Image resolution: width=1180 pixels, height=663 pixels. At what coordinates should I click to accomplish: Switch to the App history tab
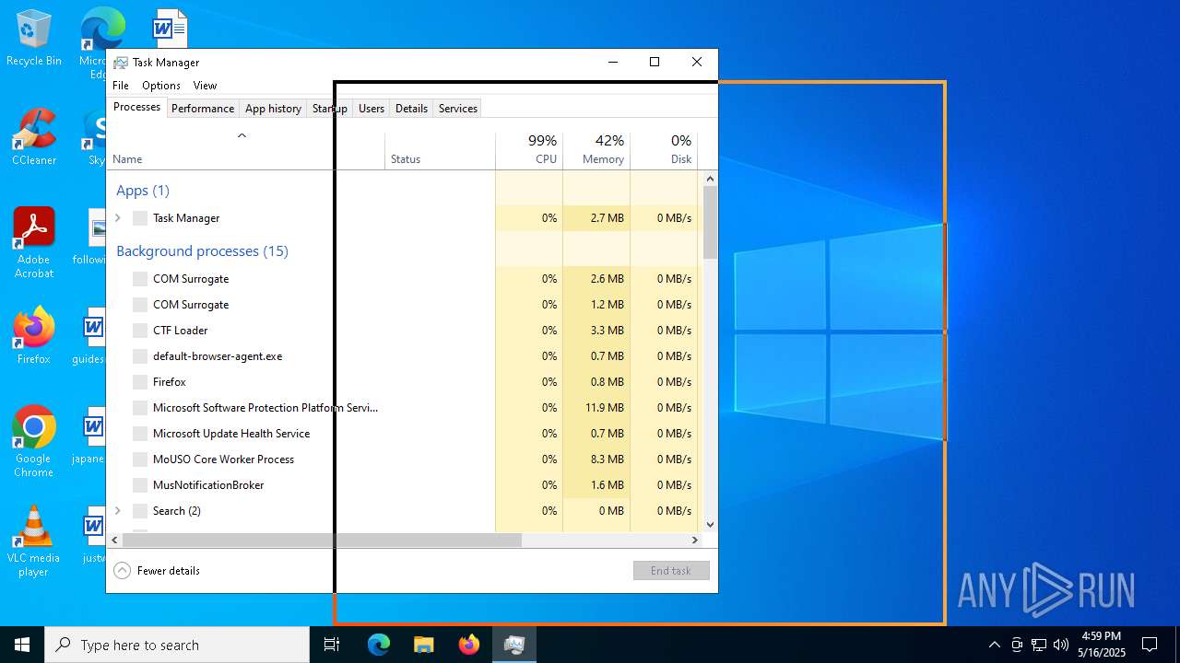click(273, 109)
